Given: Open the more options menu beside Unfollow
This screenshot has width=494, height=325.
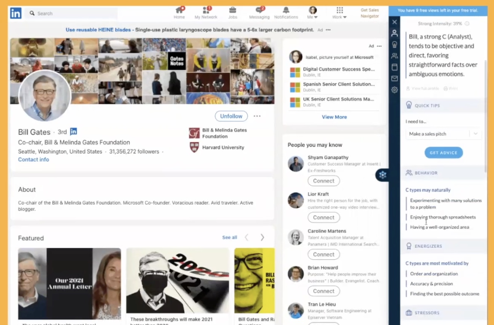Looking at the screenshot, I should (257, 116).
